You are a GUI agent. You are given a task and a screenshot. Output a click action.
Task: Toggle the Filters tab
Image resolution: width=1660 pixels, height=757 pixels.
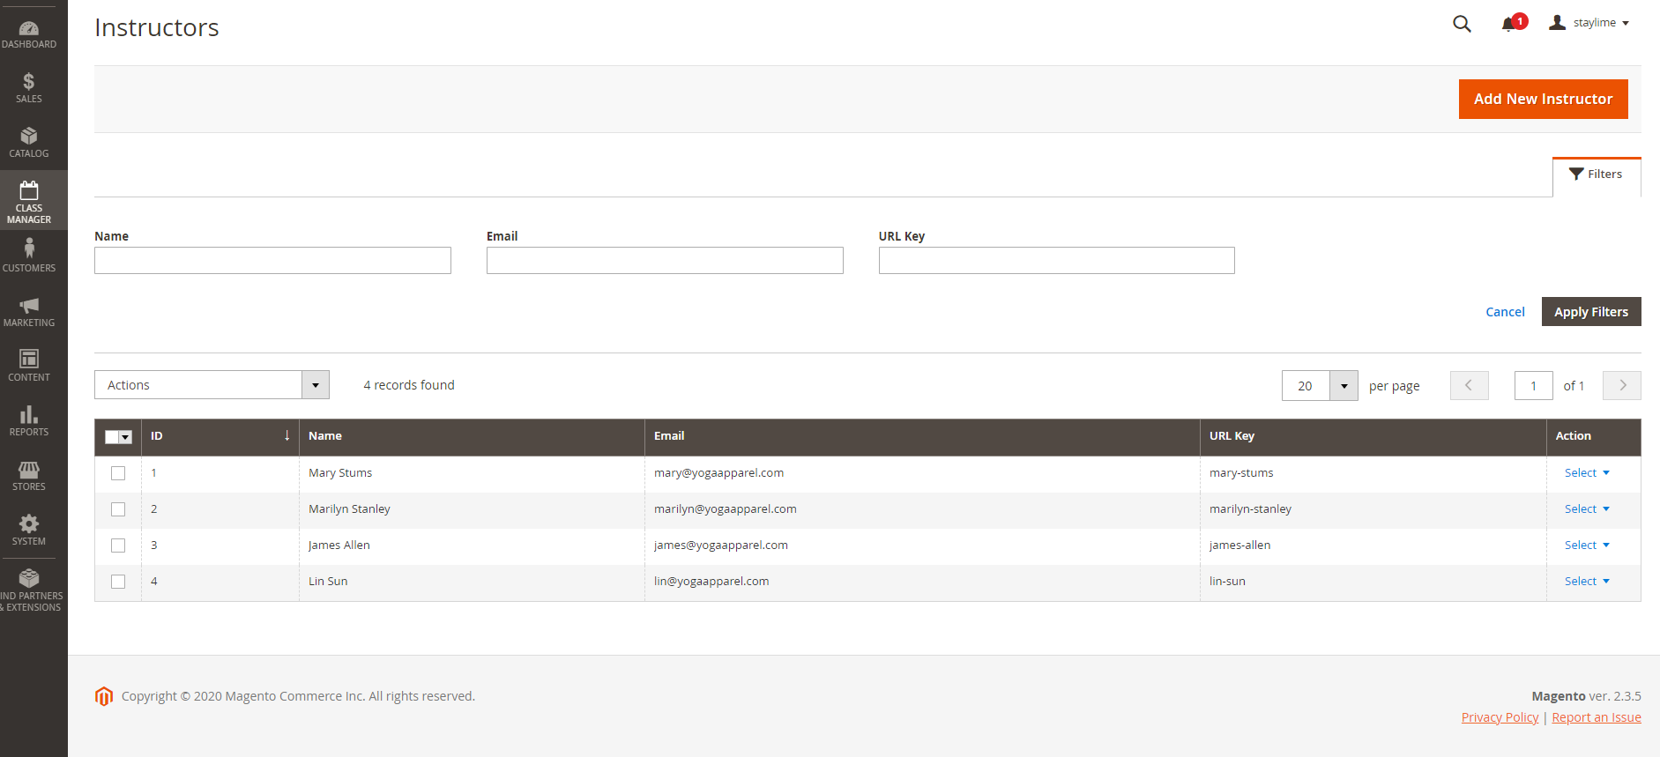(x=1596, y=174)
